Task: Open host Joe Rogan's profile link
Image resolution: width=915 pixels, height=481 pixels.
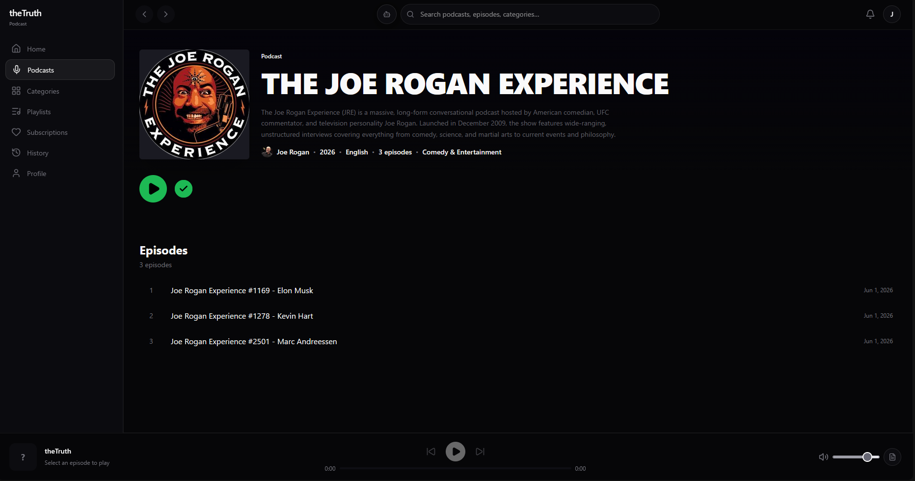Action: coord(293,152)
